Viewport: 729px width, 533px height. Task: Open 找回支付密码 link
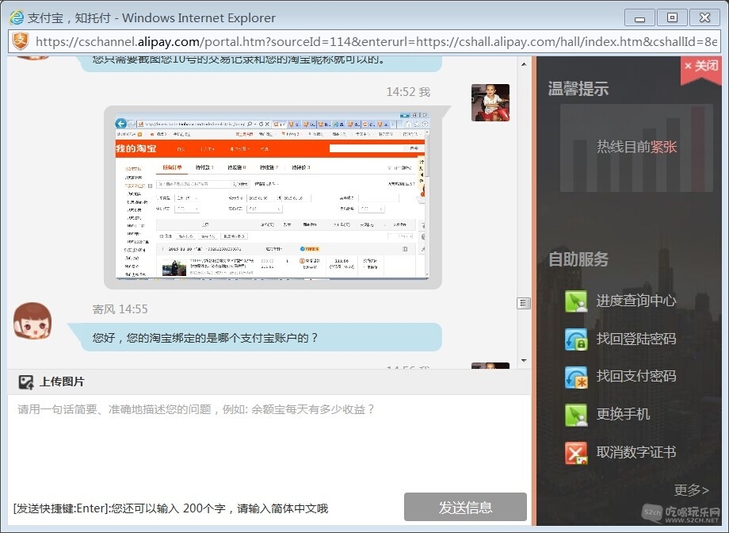(636, 376)
